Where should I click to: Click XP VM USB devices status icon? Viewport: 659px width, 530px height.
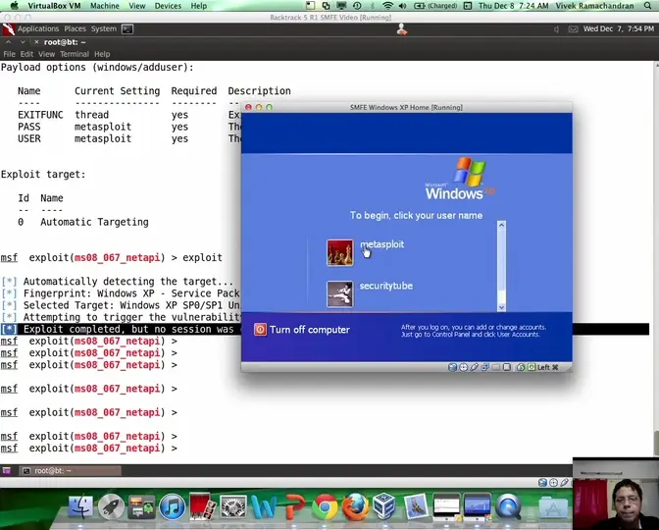[x=474, y=367]
